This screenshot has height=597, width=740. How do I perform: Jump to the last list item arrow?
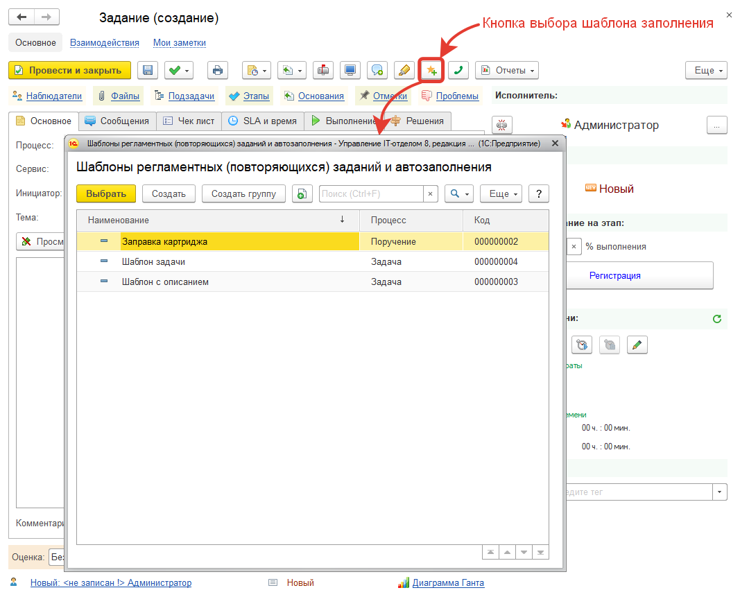(x=540, y=552)
